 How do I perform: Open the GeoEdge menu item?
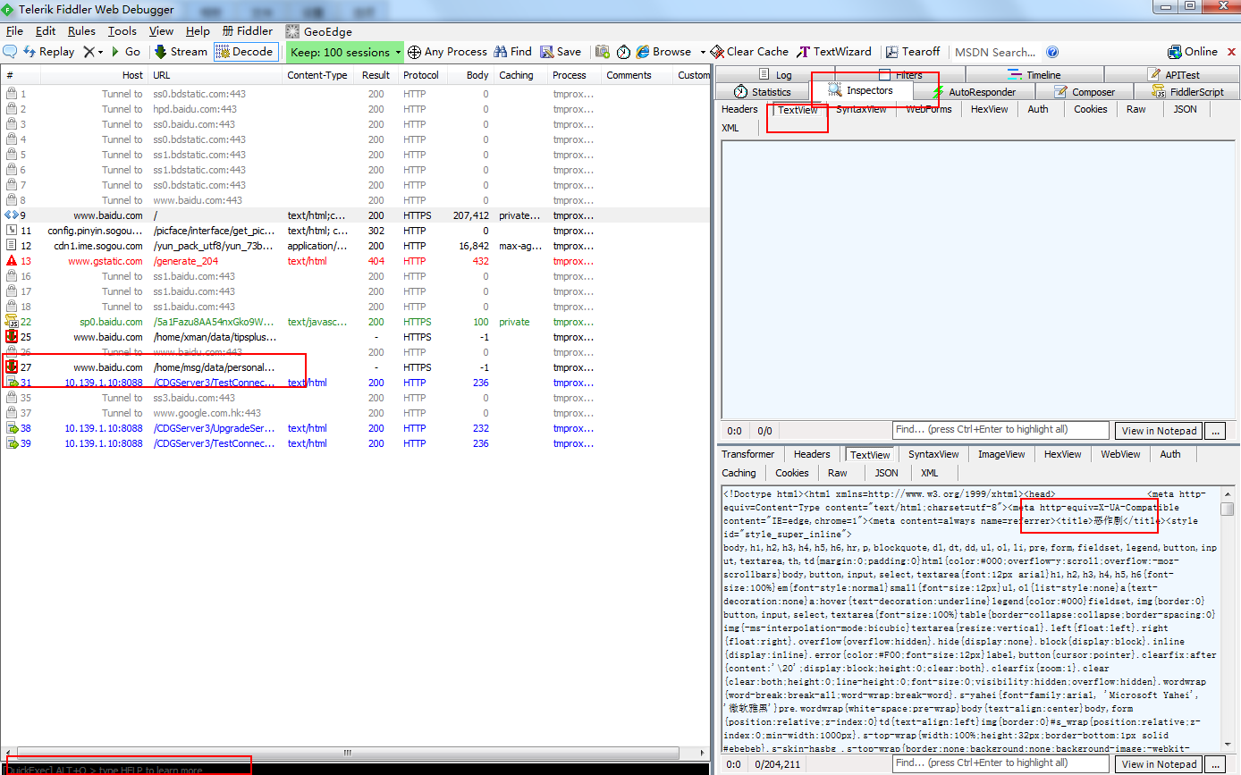[319, 31]
